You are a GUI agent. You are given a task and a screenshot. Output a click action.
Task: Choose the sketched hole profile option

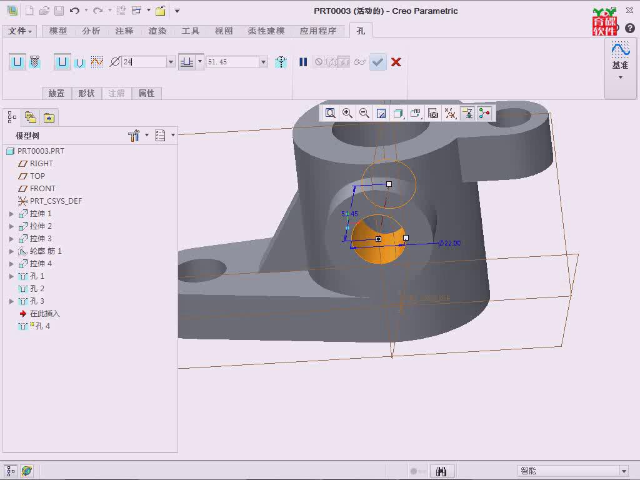click(x=97, y=62)
